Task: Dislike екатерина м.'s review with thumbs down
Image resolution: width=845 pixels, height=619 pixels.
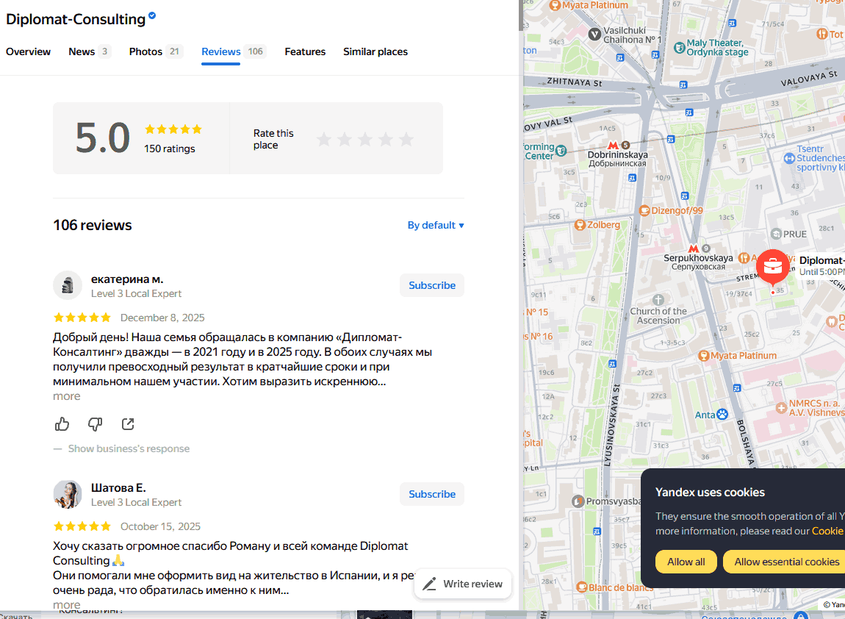Action: (x=95, y=424)
